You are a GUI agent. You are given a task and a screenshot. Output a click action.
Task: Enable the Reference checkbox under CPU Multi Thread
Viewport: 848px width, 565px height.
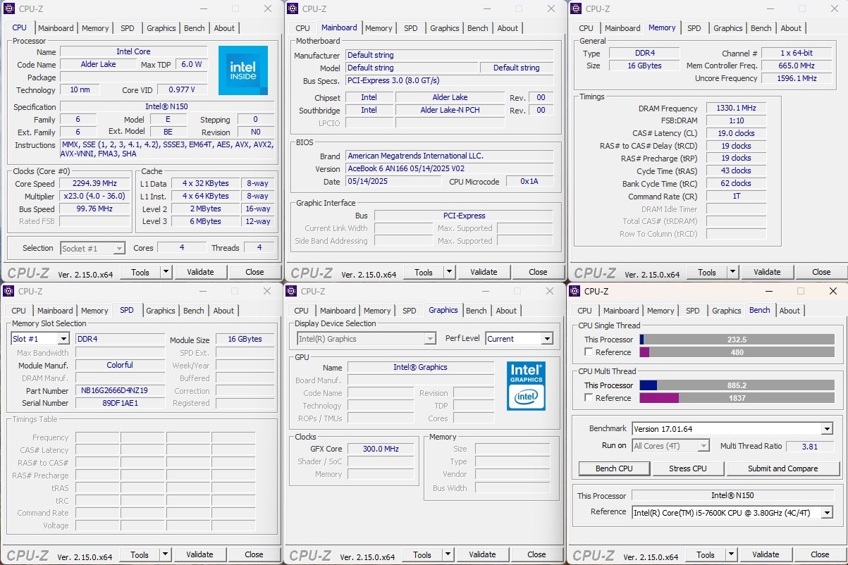(589, 398)
